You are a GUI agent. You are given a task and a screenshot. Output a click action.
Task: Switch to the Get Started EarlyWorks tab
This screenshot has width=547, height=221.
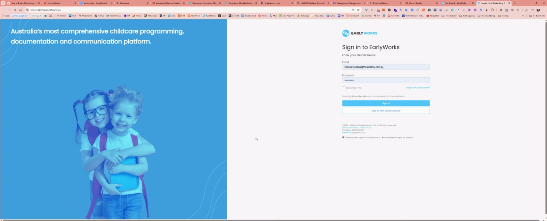458,3
